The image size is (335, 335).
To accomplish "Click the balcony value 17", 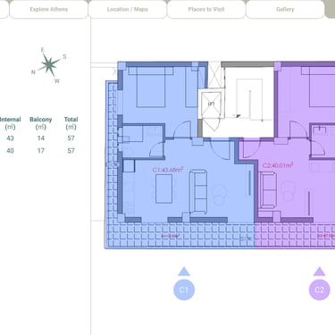I will 41,151.
